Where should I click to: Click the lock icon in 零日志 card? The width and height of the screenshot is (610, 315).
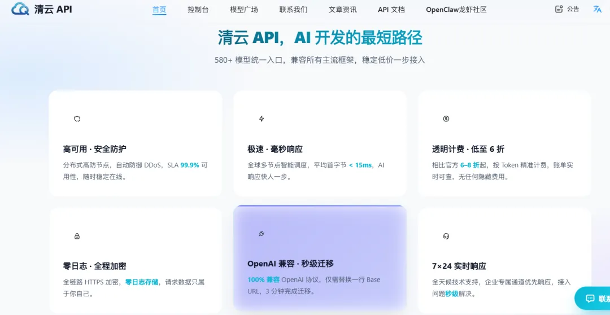[x=77, y=236]
